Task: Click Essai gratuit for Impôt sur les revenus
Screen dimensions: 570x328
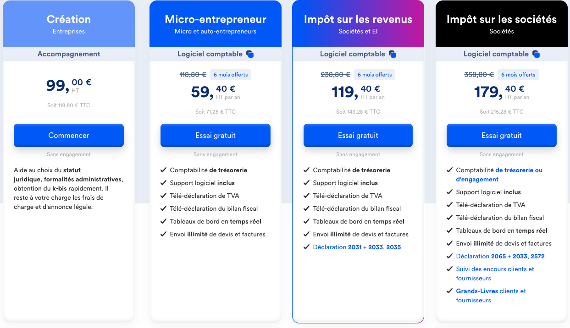Action: 358,135
